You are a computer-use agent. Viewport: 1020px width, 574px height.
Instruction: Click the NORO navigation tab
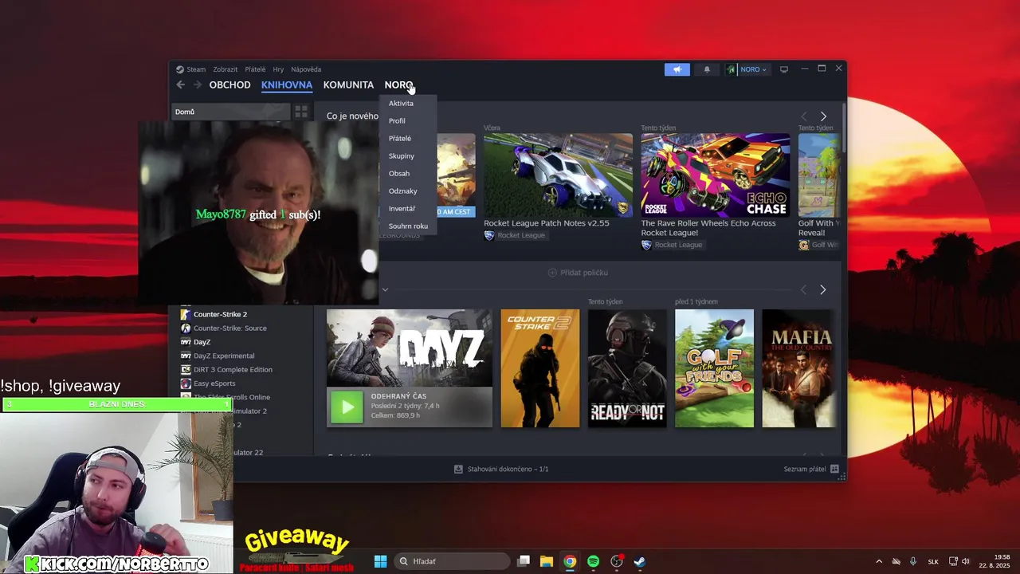(x=398, y=85)
